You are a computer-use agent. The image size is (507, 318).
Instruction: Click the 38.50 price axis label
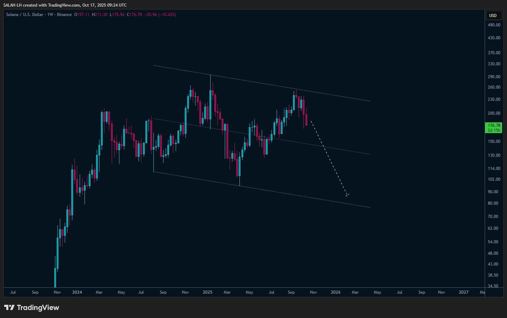click(493, 275)
